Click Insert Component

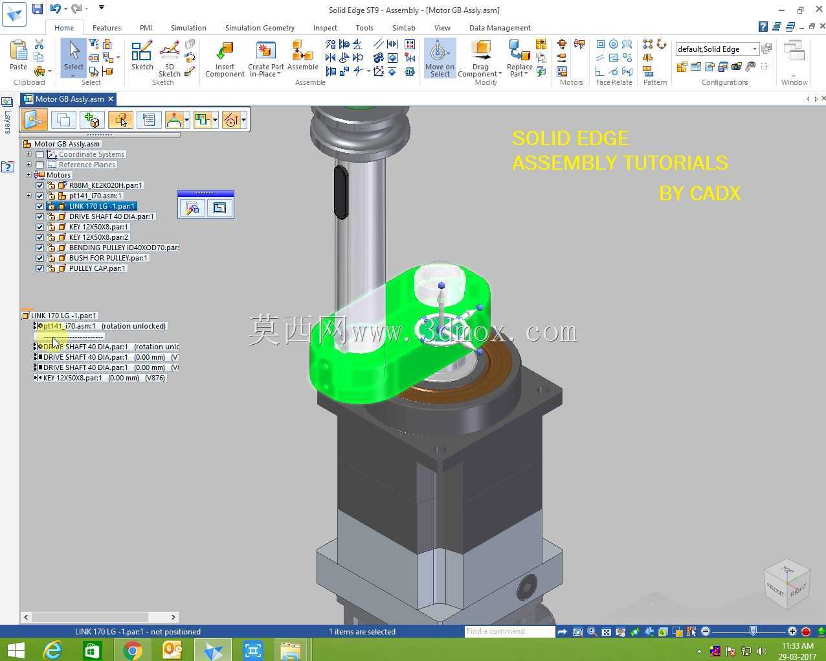(225, 60)
